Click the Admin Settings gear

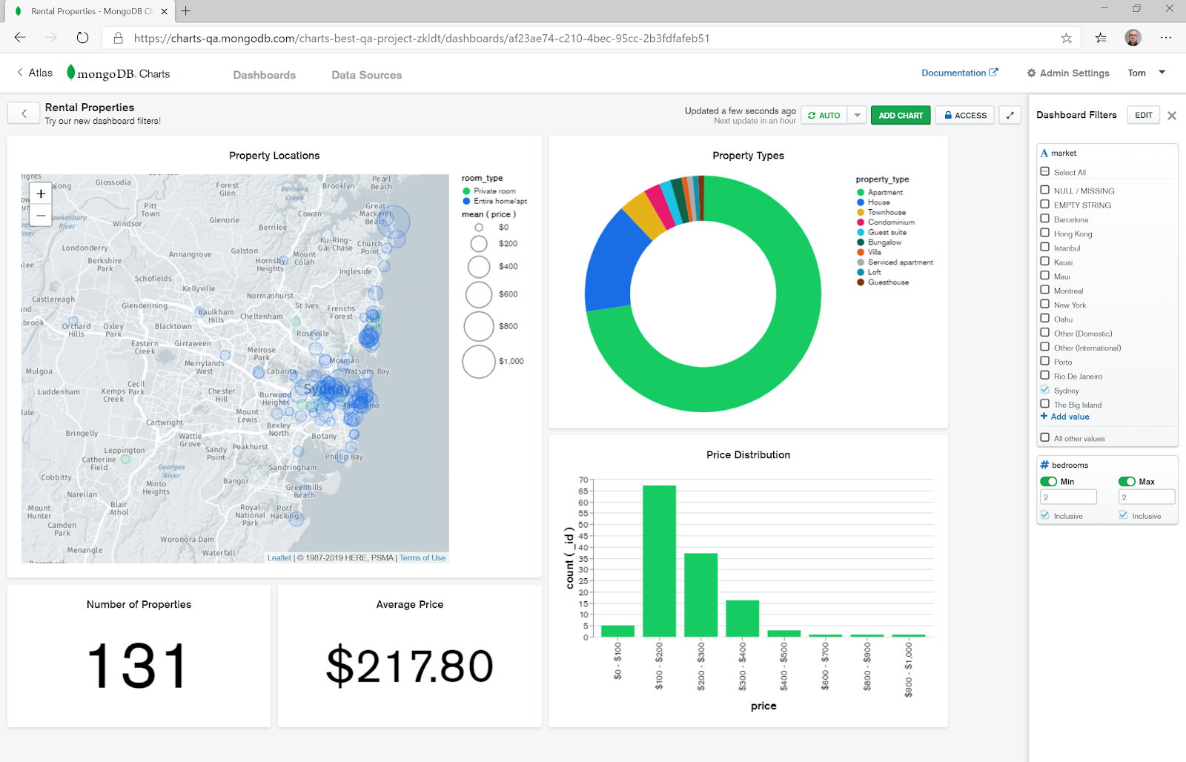(1031, 73)
